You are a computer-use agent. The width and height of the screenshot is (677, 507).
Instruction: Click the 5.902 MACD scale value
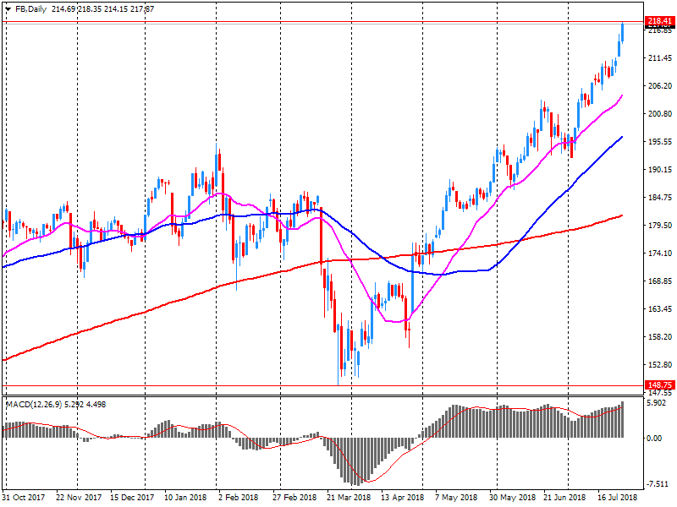click(658, 403)
